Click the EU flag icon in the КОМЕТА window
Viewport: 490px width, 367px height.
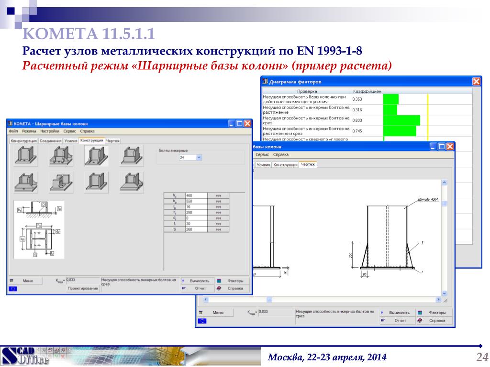[x=13, y=289]
